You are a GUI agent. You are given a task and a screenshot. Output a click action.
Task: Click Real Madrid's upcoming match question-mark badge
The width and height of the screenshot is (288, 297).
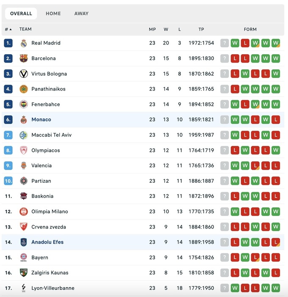point(224,43)
